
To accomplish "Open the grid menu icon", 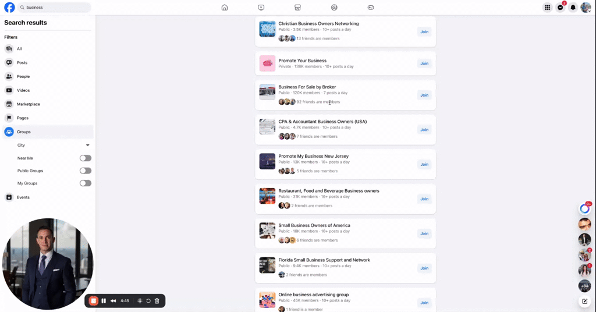I will click(547, 7).
